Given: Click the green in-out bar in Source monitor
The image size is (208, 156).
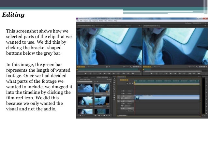Looking at the screenshot, I should pos(108,69).
